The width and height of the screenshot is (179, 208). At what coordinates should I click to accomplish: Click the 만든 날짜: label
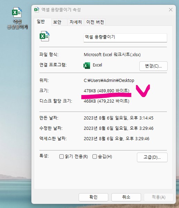(x=49, y=118)
